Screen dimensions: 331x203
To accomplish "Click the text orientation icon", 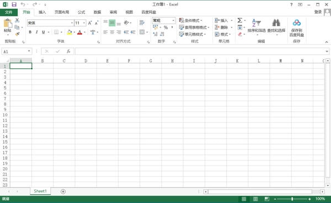I will click(126, 23).
